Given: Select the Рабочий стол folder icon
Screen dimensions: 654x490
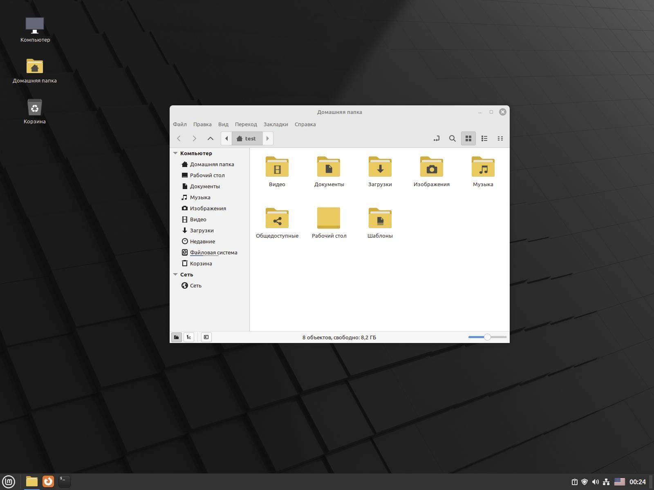Looking at the screenshot, I should click(x=329, y=218).
